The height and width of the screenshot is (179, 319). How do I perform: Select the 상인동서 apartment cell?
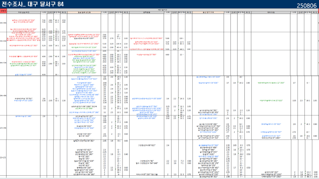pos(84,134)
